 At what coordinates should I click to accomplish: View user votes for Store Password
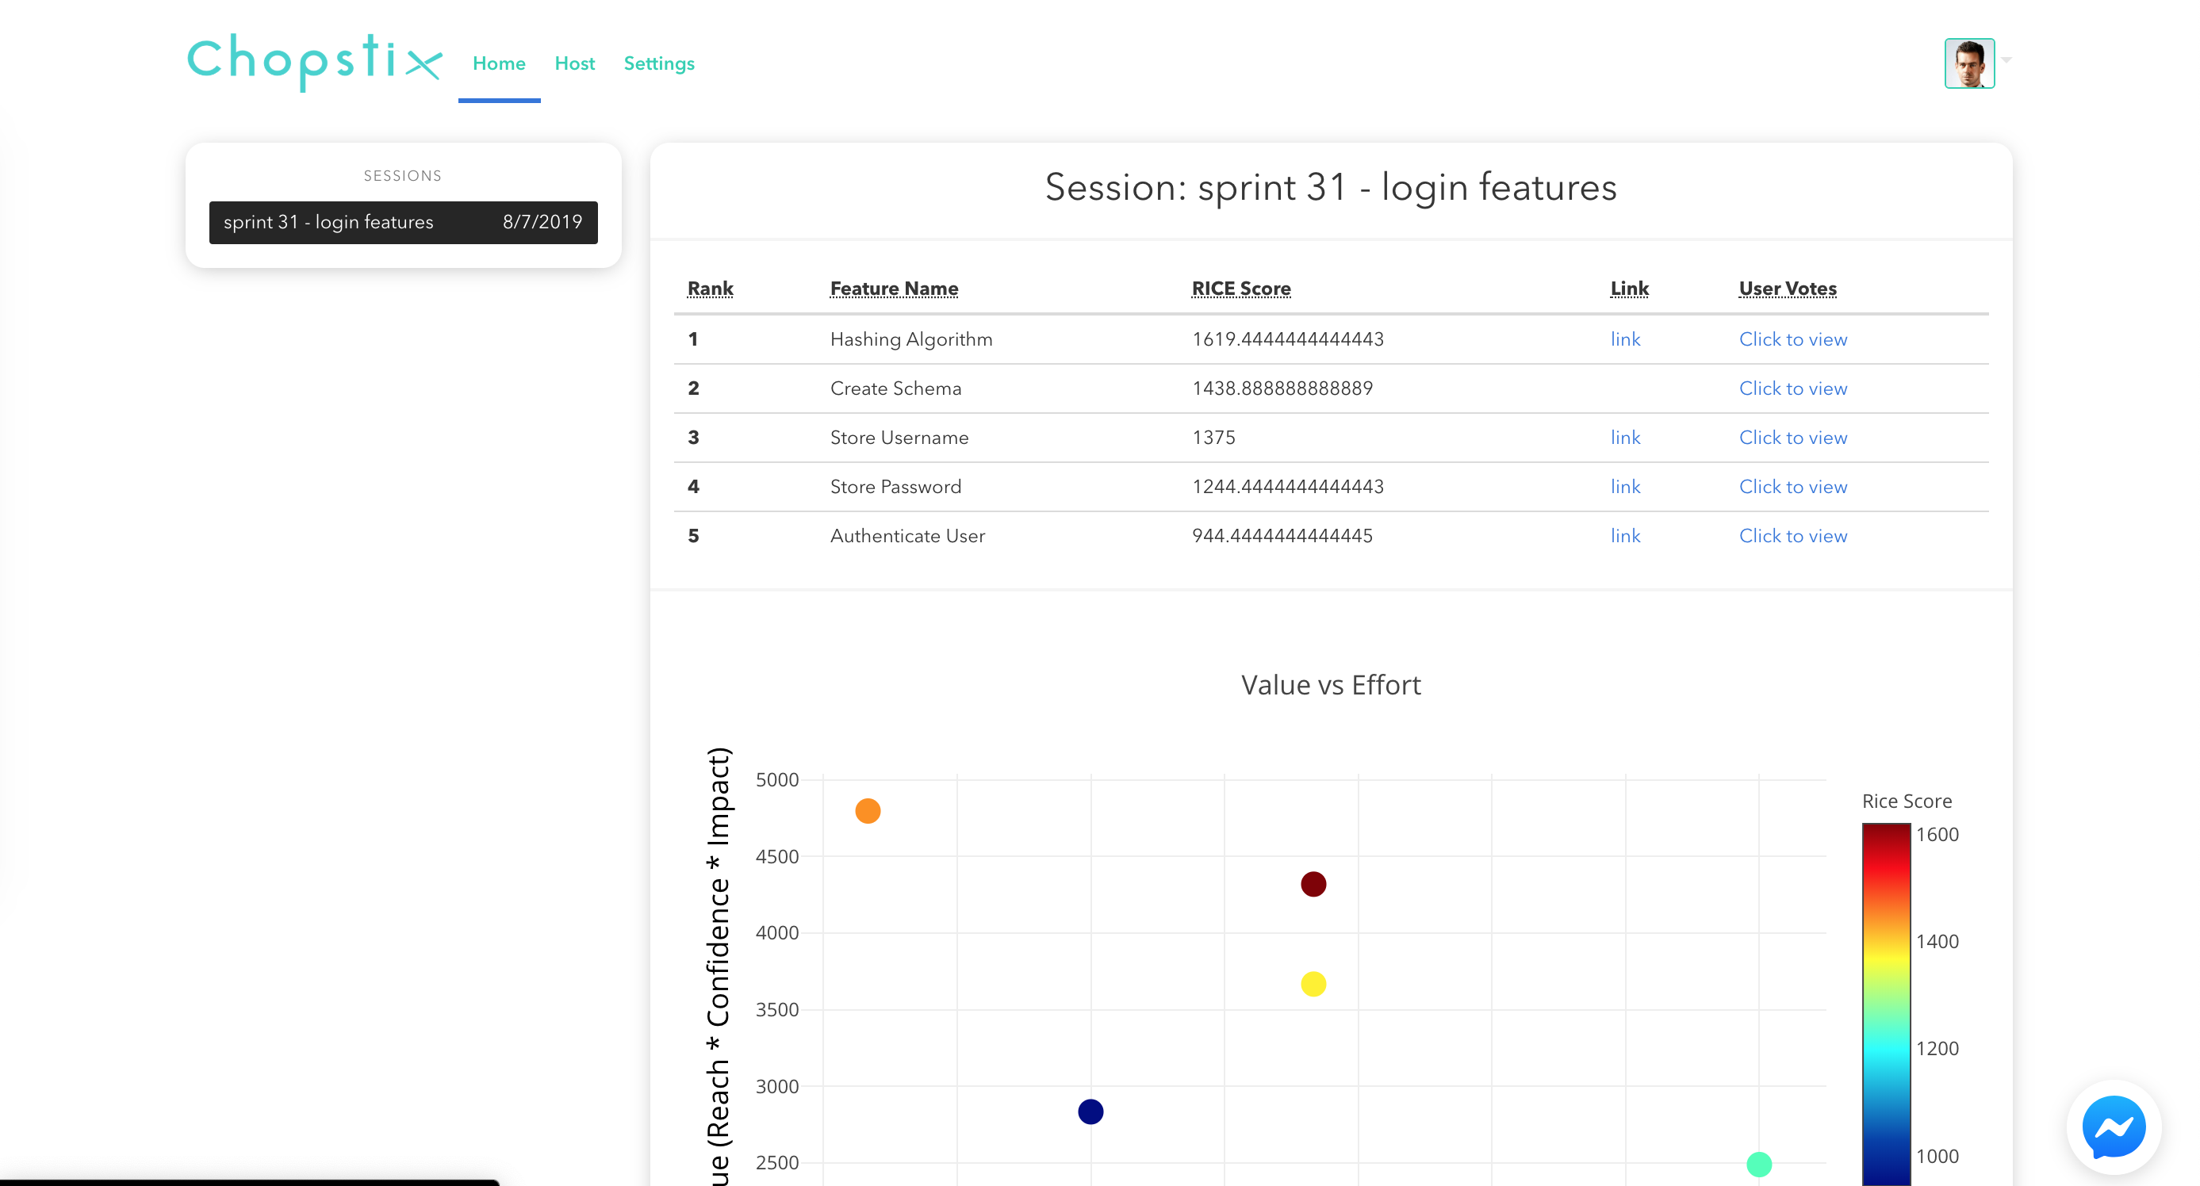(x=1792, y=487)
